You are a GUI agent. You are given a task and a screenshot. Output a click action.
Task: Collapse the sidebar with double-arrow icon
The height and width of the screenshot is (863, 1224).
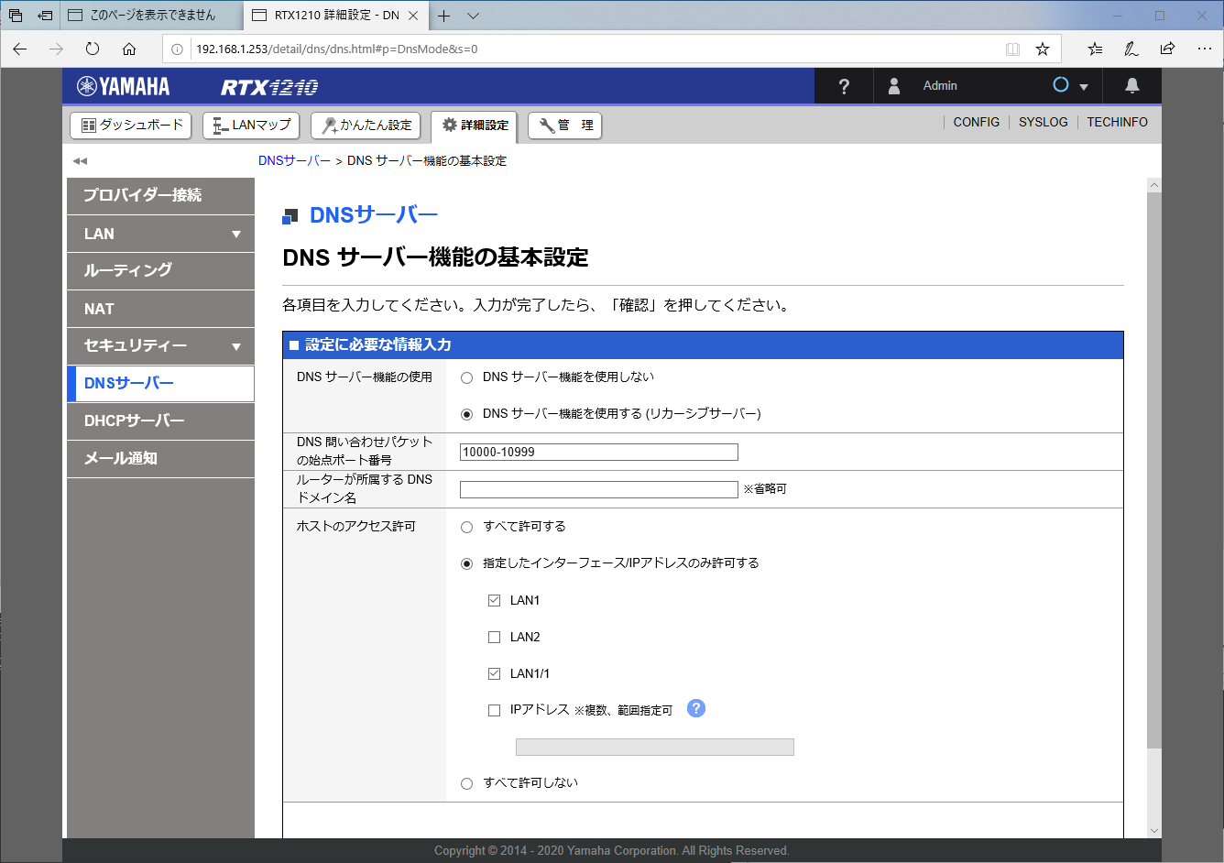click(x=80, y=161)
